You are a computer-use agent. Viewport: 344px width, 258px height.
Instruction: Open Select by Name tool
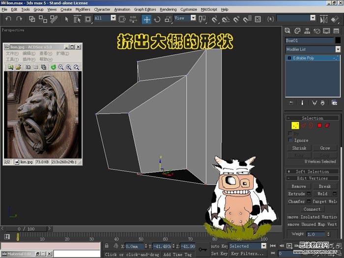click(77, 19)
